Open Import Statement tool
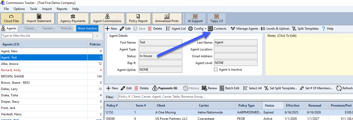 39,18
